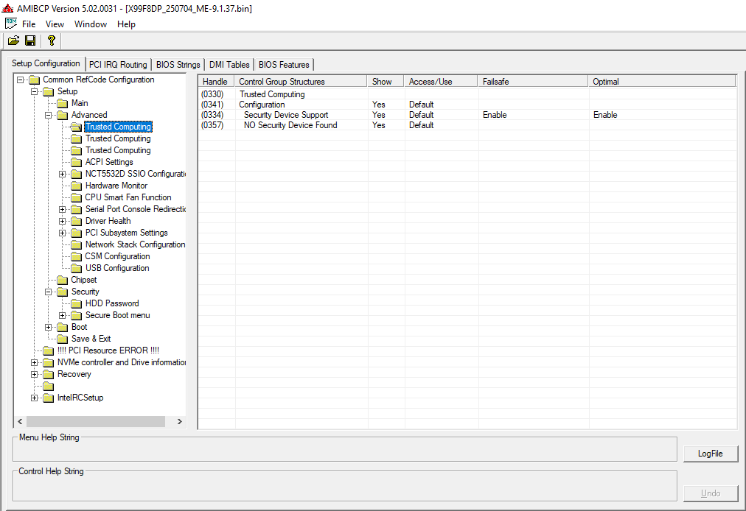Open the Window menu
This screenshot has height=511, width=746.
pyautogui.click(x=91, y=24)
